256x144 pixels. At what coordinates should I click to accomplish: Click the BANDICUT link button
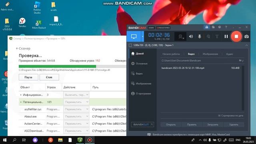(x=142, y=124)
